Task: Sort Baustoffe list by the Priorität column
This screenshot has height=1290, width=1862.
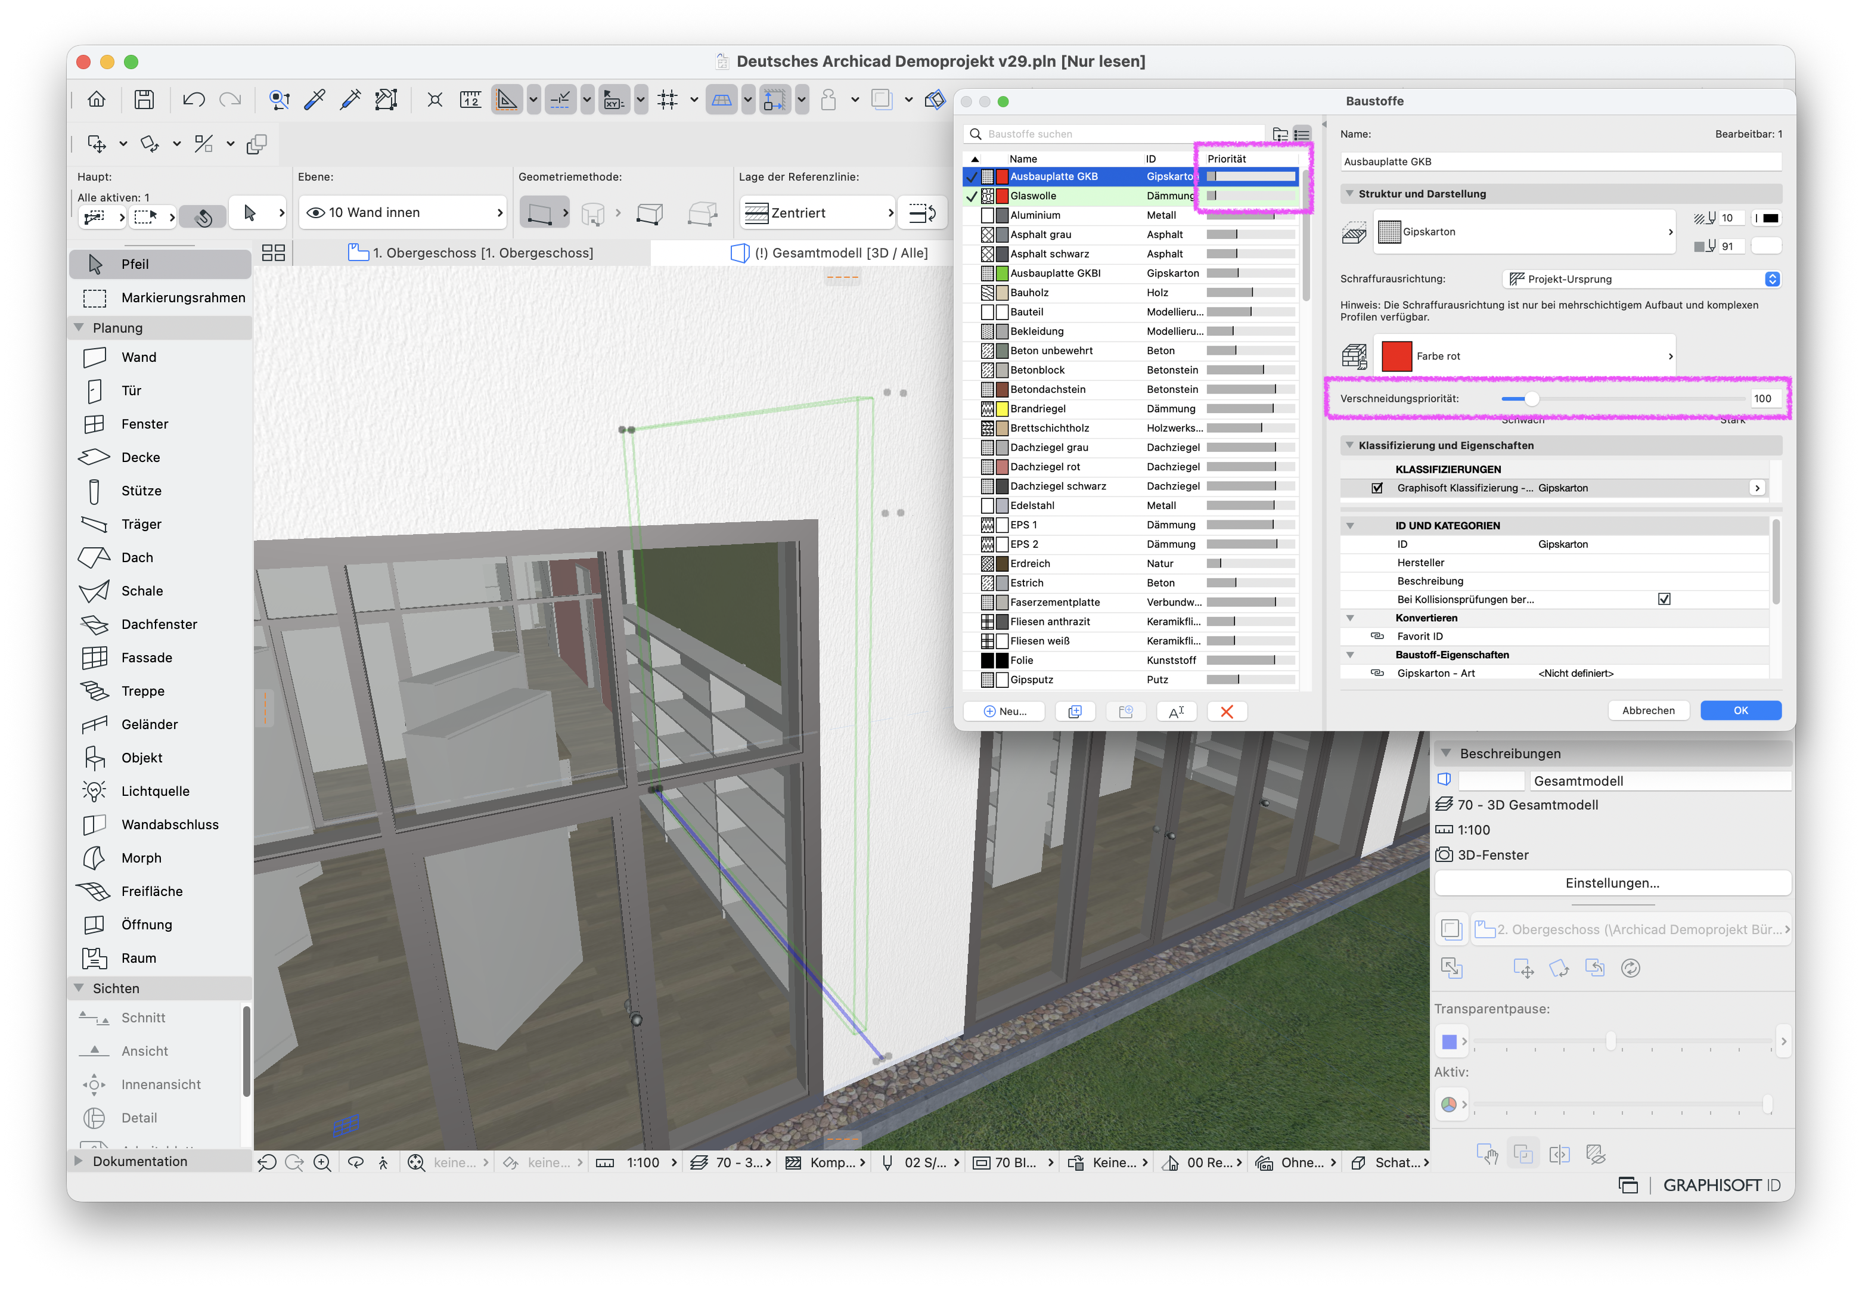Action: click(1227, 159)
